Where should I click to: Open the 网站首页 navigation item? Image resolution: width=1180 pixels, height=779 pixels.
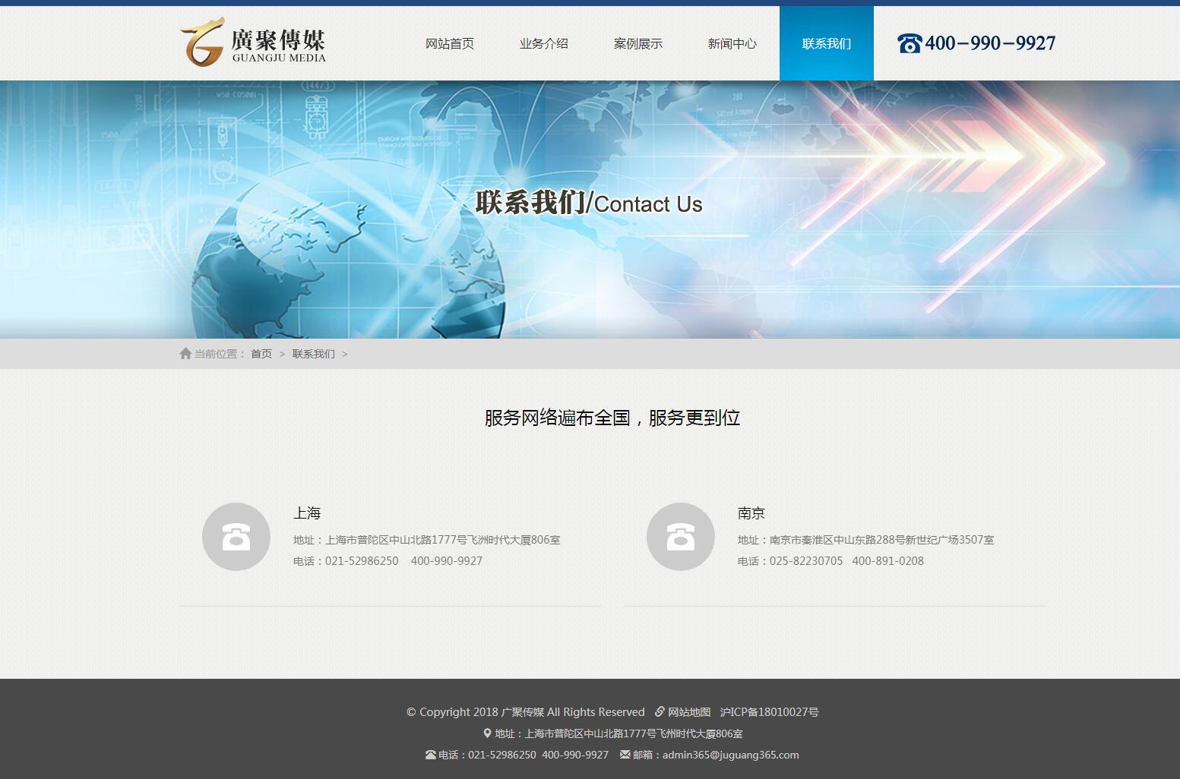click(x=450, y=44)
